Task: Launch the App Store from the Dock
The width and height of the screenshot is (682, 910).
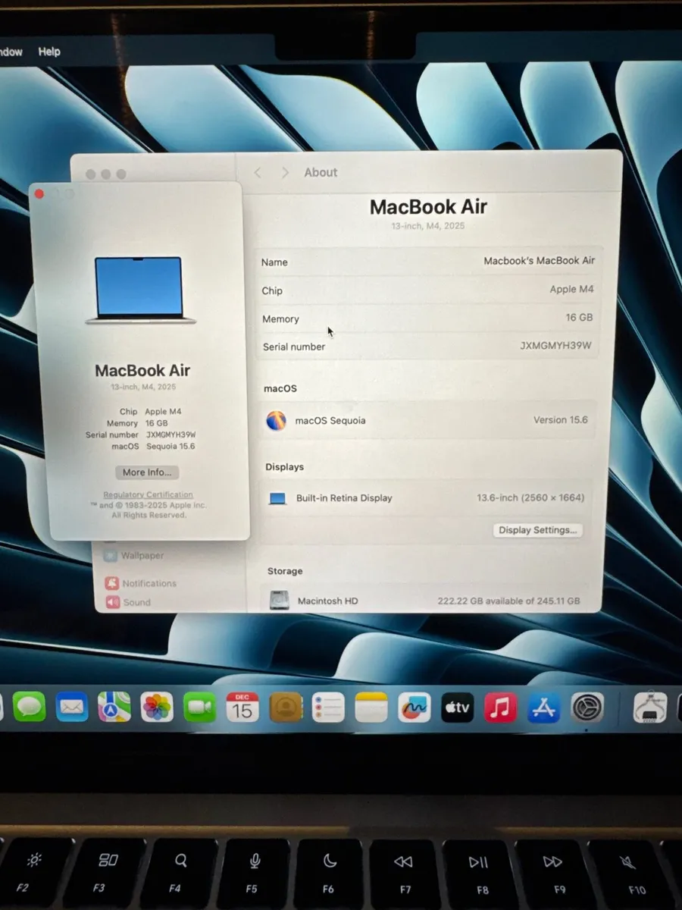Action: [543, 707]
